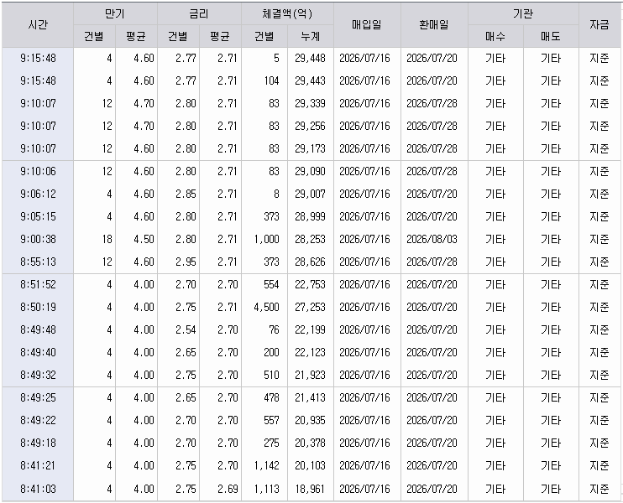Select the 8:55:13 time cell

tap(38, 262)
